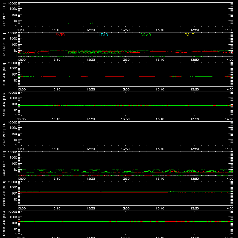Select the 410 MHz [SFU] axis title
Image resolution: width=238 pixels, height=238 pixels.
4,44
